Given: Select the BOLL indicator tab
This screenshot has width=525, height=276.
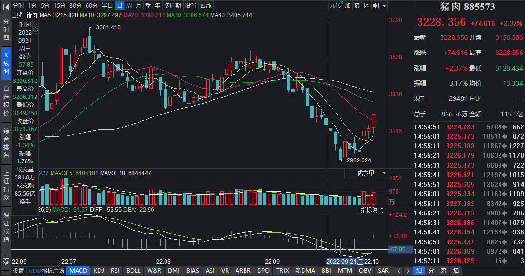Looking at the screenshot, I should coord(133,271).
